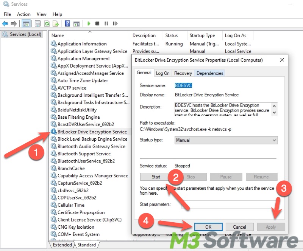Click the gear icon beside CNG Key Isolation
The width and height of the screenshot is (303, 251).
tap(53, 227)
